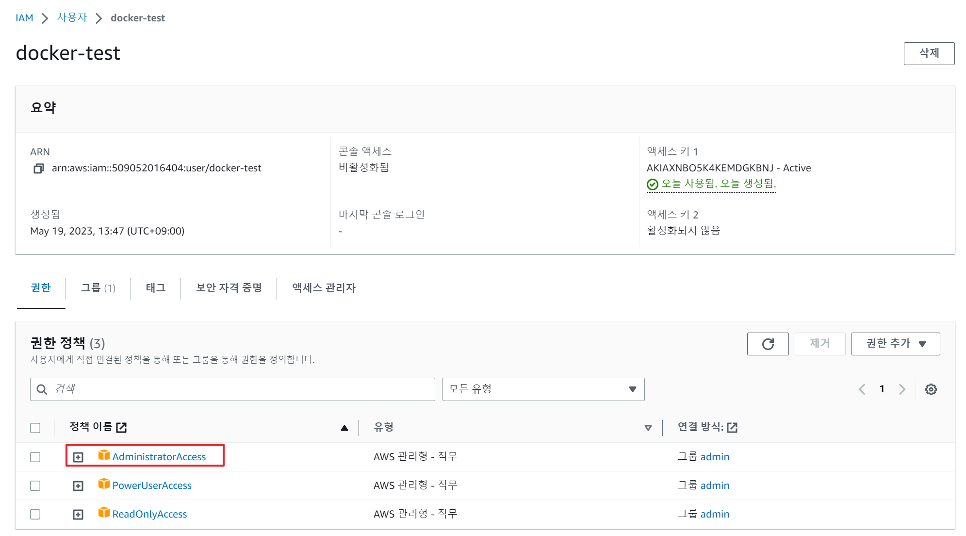
Task: Go to next page arrow in pagination
Action: click(902, 389)
